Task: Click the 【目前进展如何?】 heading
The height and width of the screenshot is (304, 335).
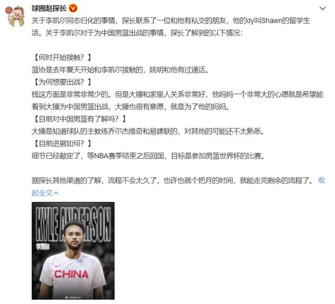Action: coord(62,144)
